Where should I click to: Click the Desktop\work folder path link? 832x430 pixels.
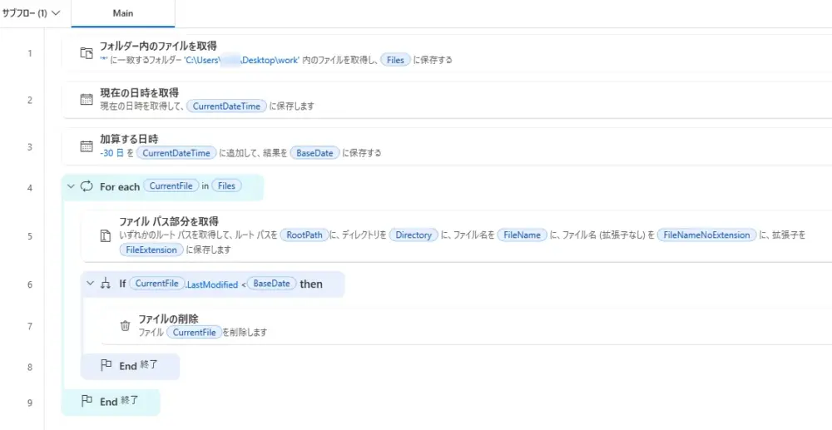coord(275,61)
